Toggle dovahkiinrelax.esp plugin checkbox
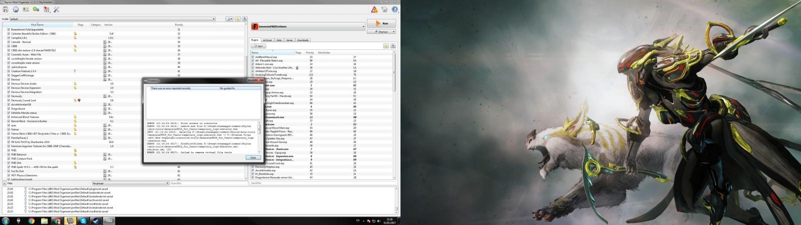801x225 pixels. (x=253, y=170)
